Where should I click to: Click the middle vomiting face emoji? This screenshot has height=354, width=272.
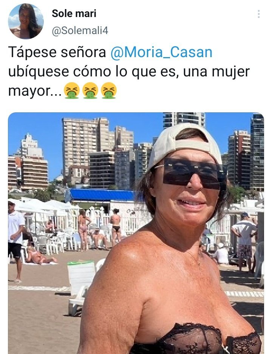click(90, 90)
